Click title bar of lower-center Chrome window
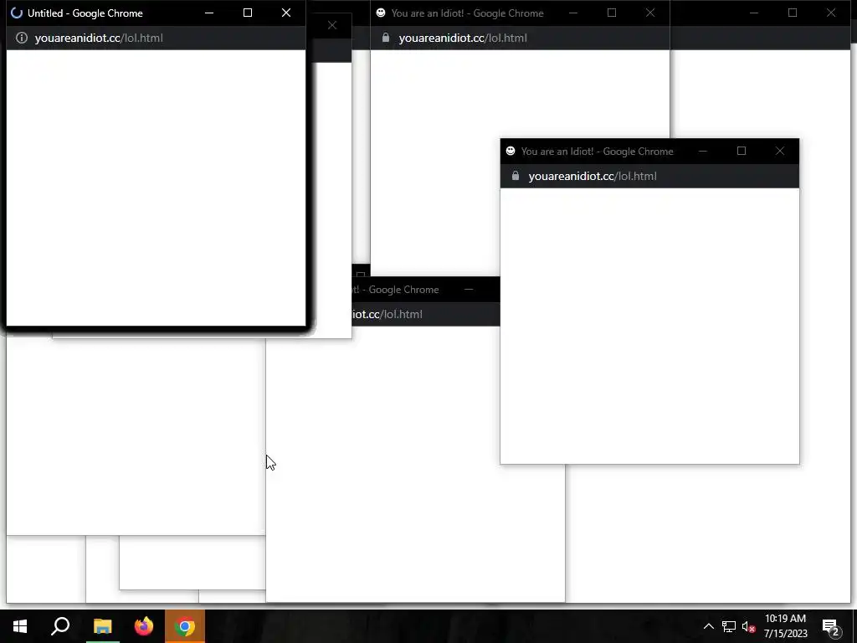This screenshot has width=857, height=643. pyautogui.click(x=426, y=289)
